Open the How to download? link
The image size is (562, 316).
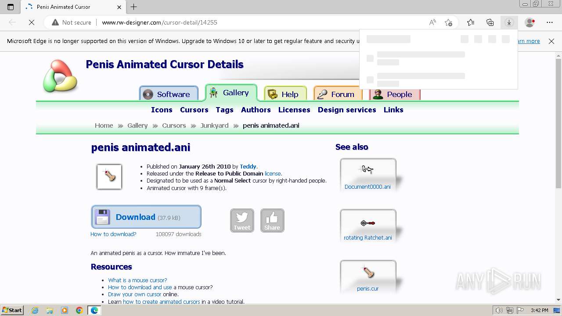coord(113,234)
